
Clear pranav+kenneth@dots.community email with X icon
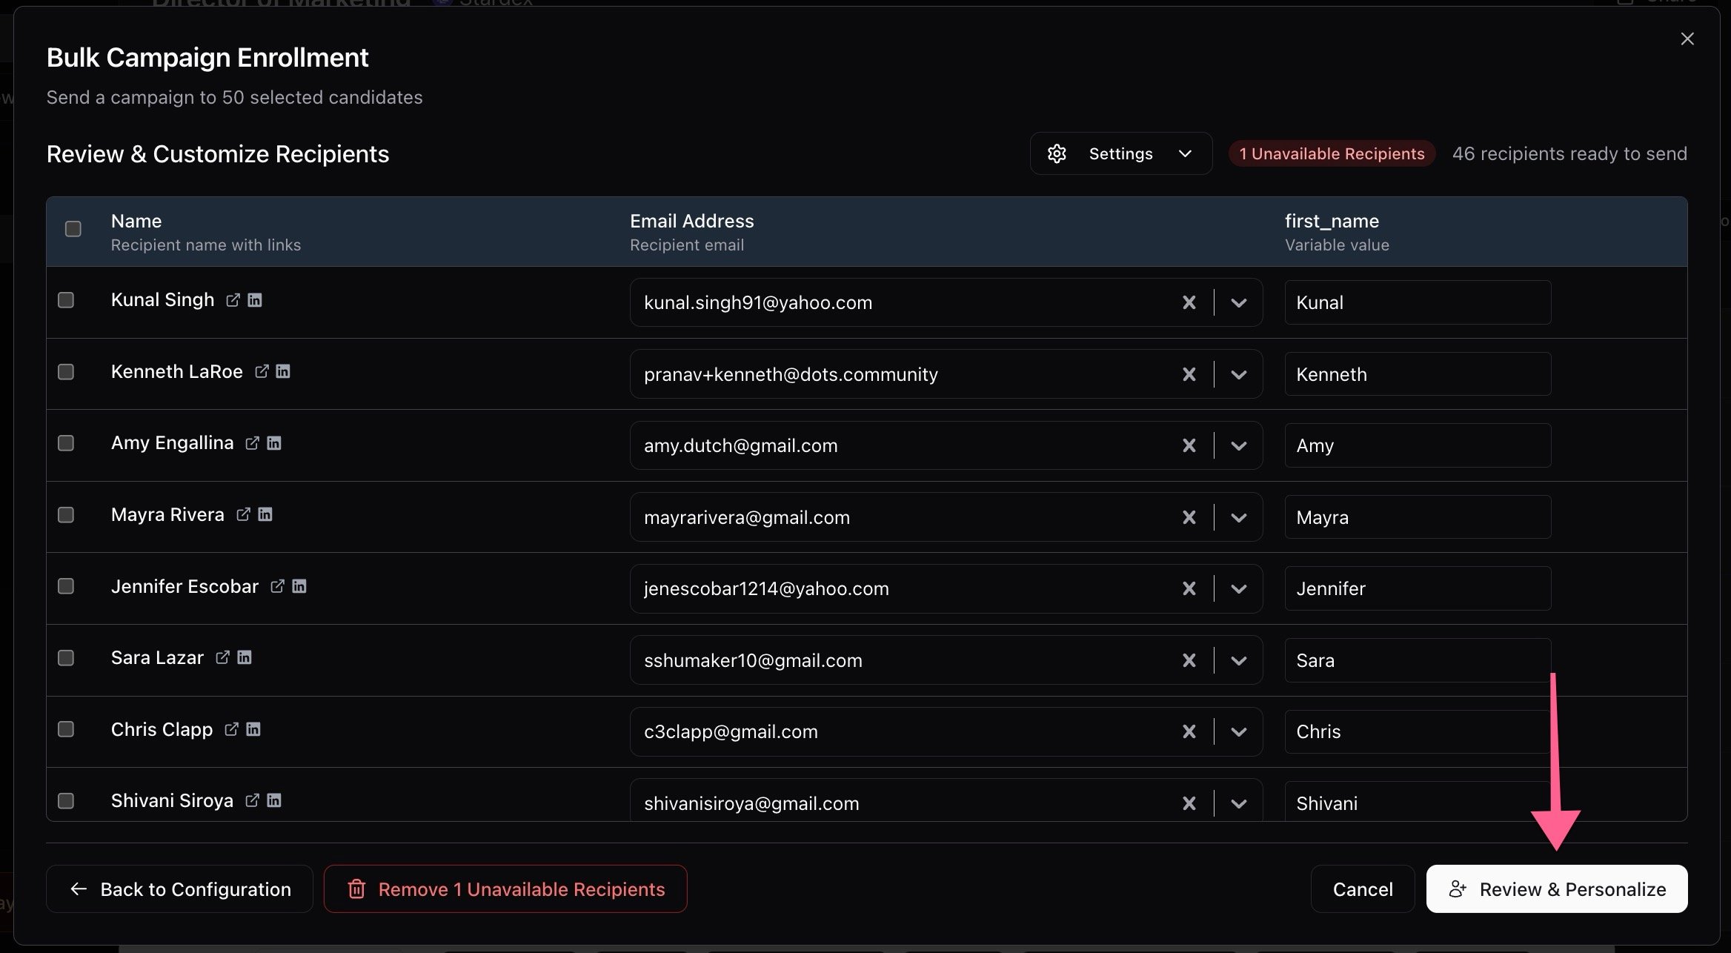pyautogui.click(x=1189, y=374)
